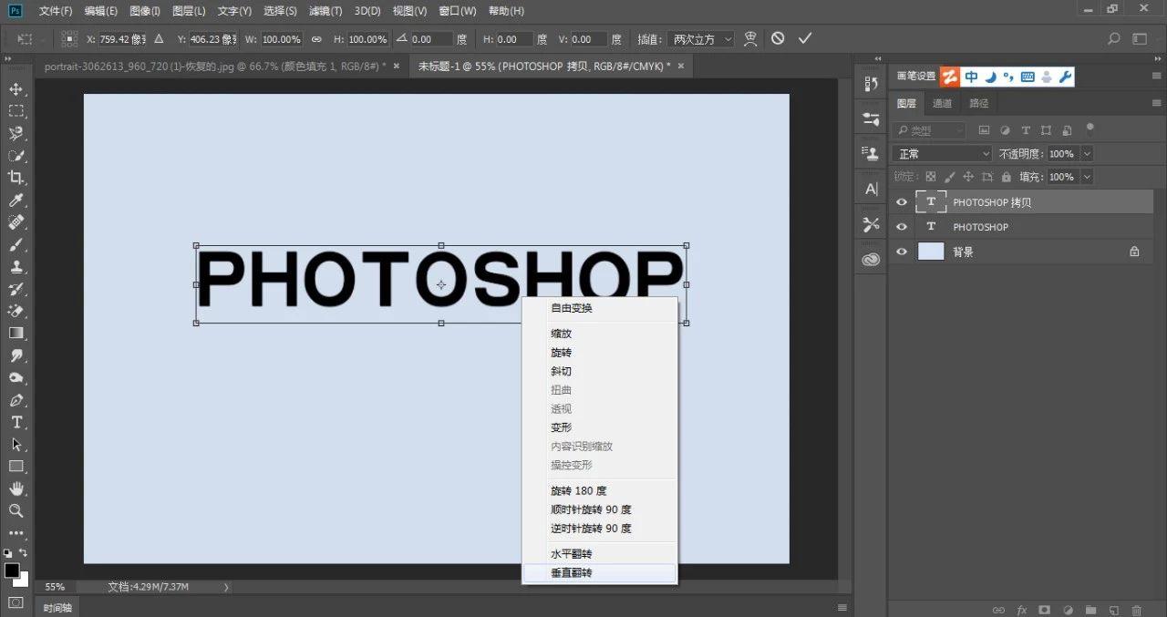1167x617 pixels.
Task: Select the Clone Stamp tool
Action: coord(15,267)
